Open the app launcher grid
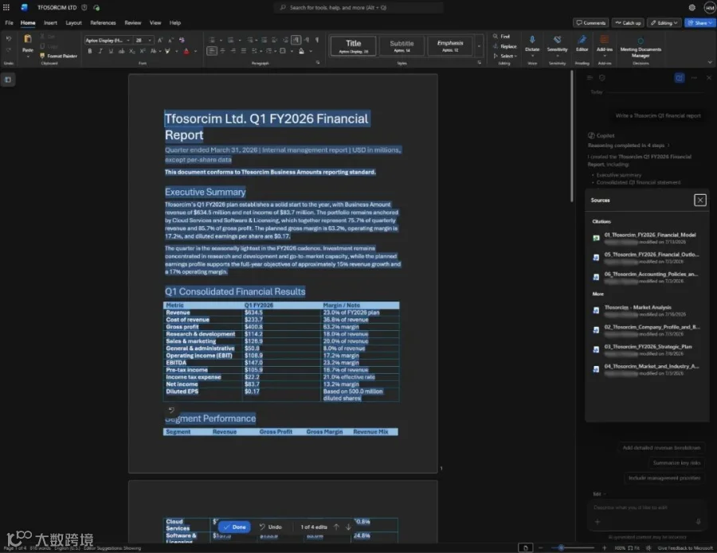Screen dimensions: 717x553 (x=6, y=7)
